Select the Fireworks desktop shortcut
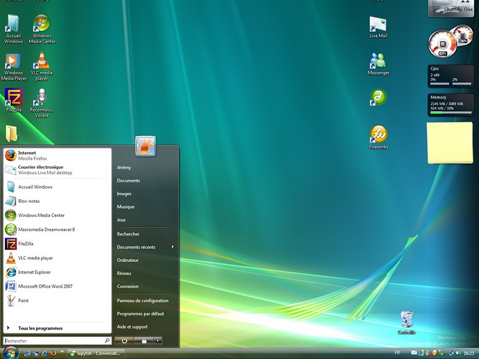Viewport: 479px width, 359px height. coord(378,138)
